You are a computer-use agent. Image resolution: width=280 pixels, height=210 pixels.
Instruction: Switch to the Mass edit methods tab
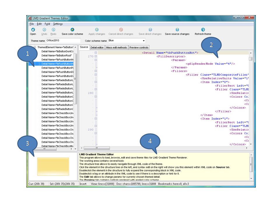point(116,48)
